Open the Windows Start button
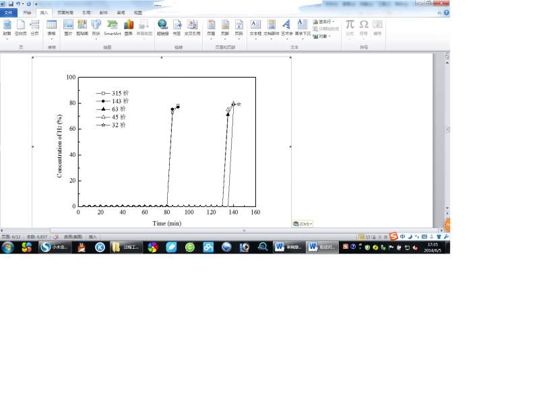539x404 pixels. pyautogui.click(x=8, y=247)
